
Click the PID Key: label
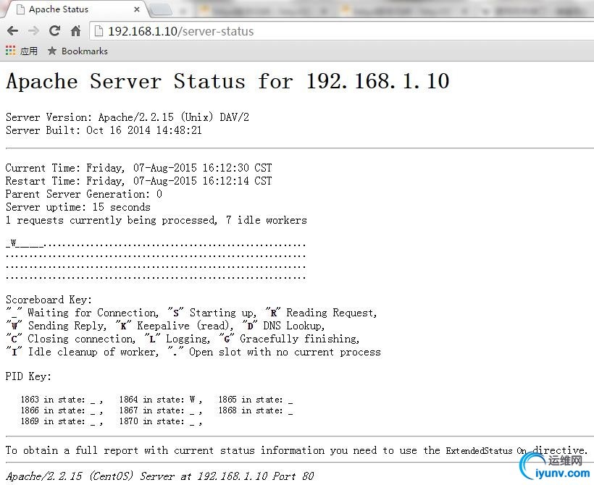point(28,376)
